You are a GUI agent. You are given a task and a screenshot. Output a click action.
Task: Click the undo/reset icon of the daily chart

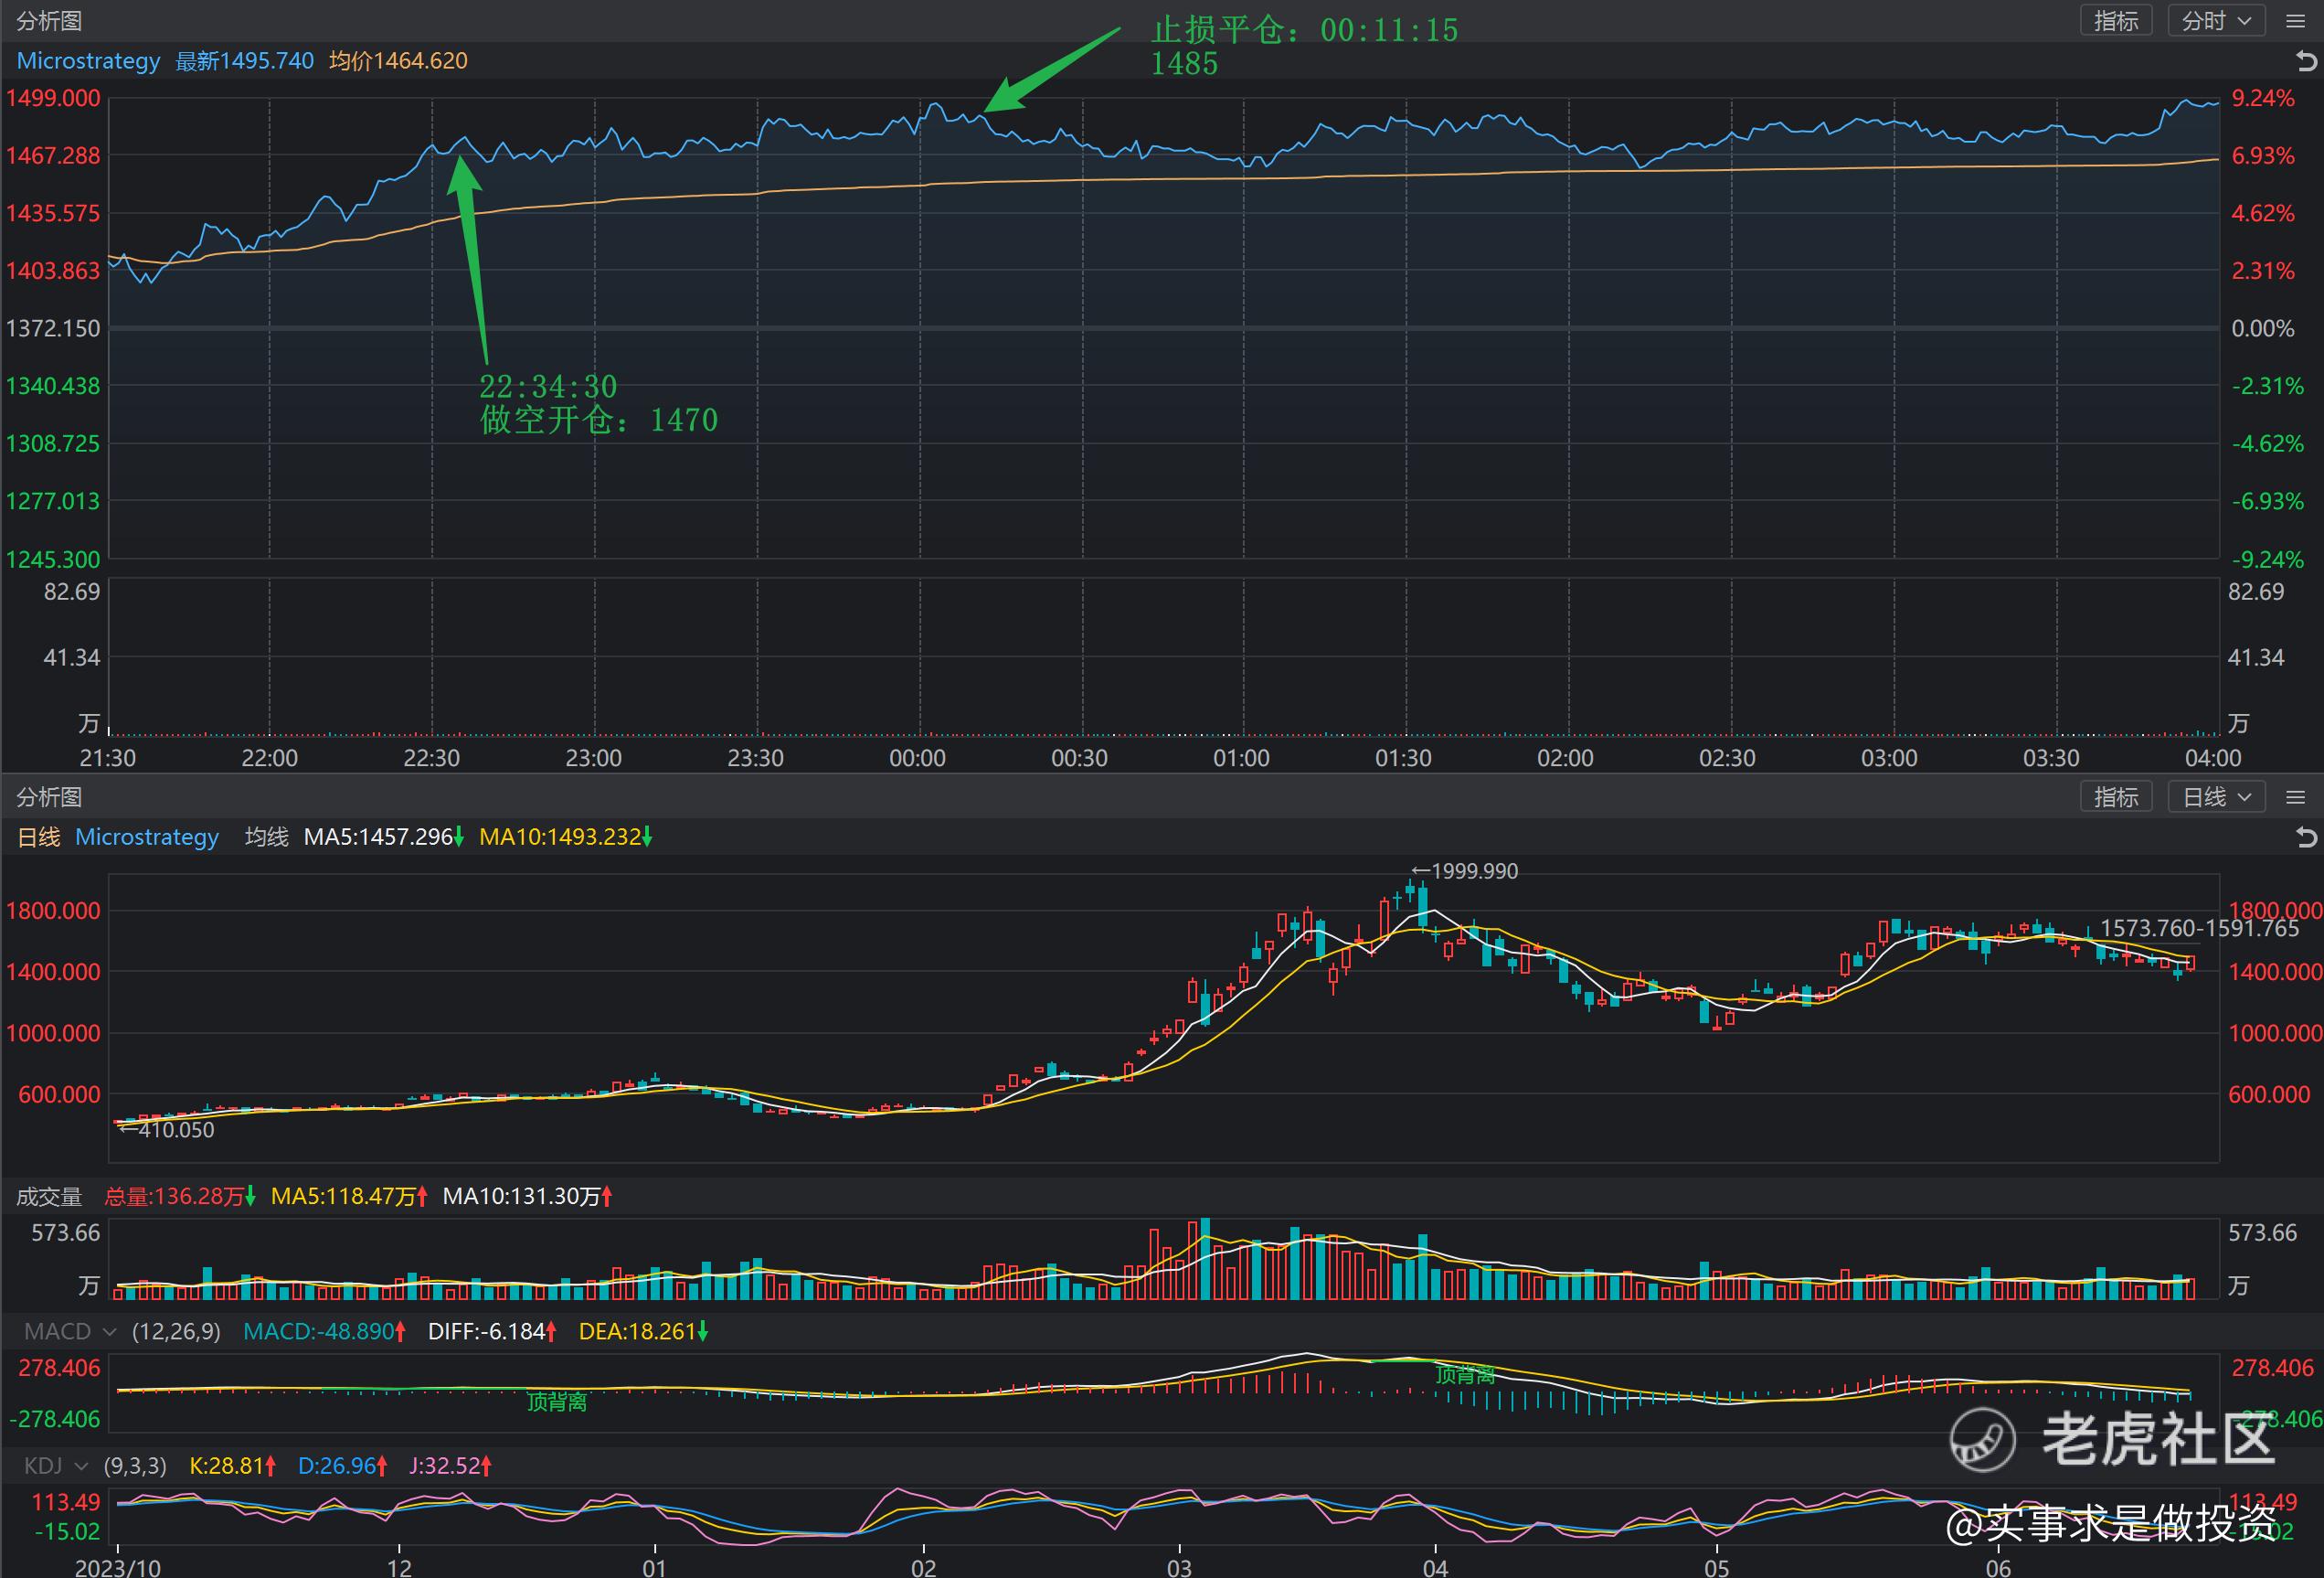(2307, 837)
